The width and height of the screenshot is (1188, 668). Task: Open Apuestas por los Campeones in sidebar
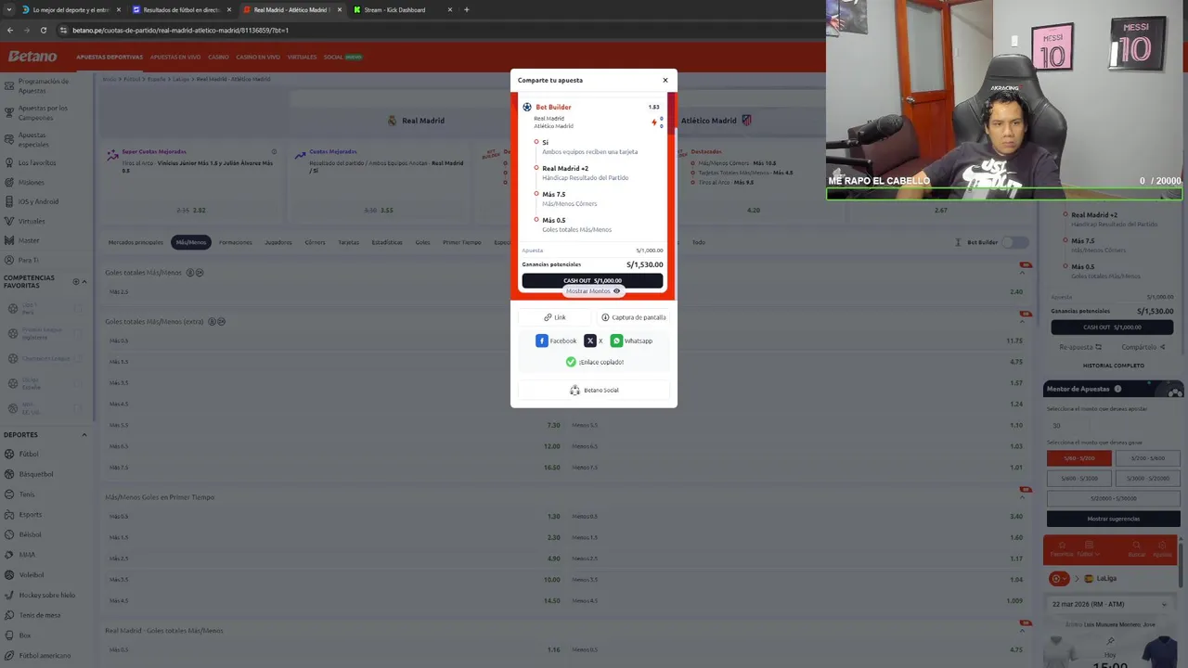coord(44,112)
